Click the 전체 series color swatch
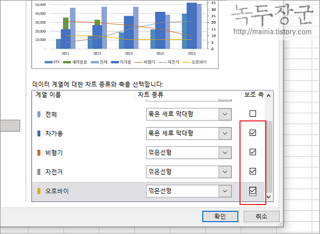Image resolution: width=320 pixels, height=234 pixels. point(39,114)
